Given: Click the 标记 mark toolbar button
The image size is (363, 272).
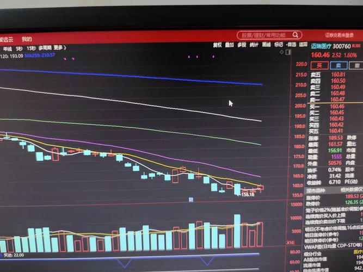Looking at the screenshot, I should point(279,44).
